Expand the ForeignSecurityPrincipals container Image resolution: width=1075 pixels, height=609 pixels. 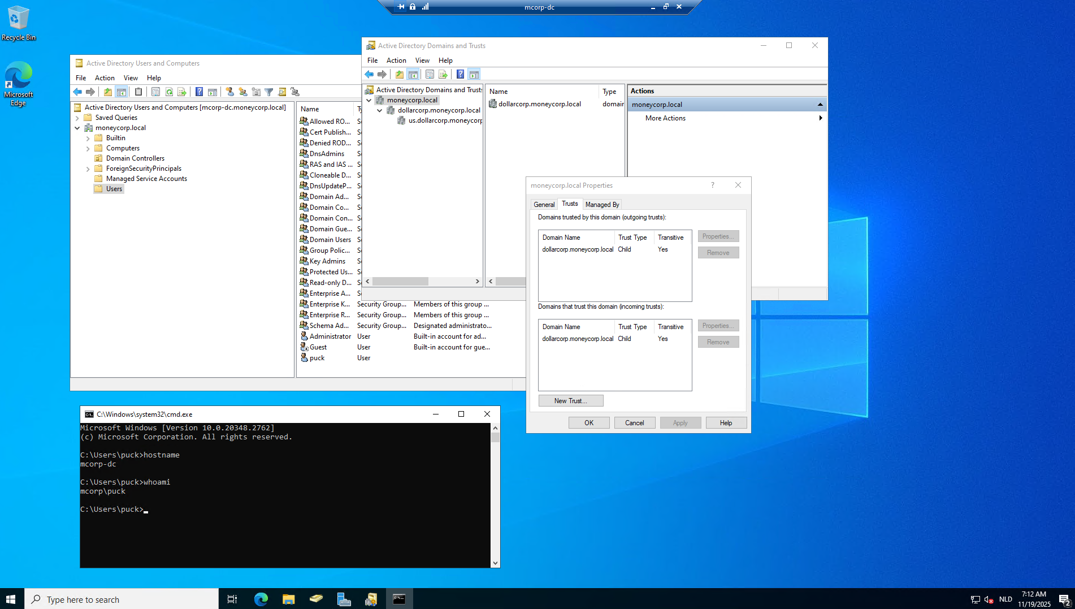[x=88, y=169]
